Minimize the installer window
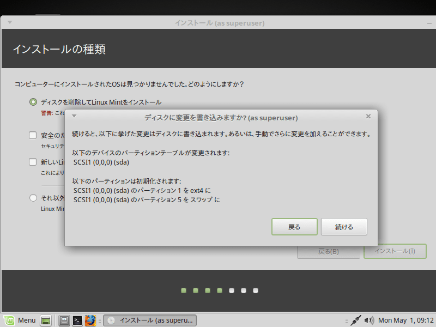The width and height of the screenshot is (436, 327). point(429,23)
